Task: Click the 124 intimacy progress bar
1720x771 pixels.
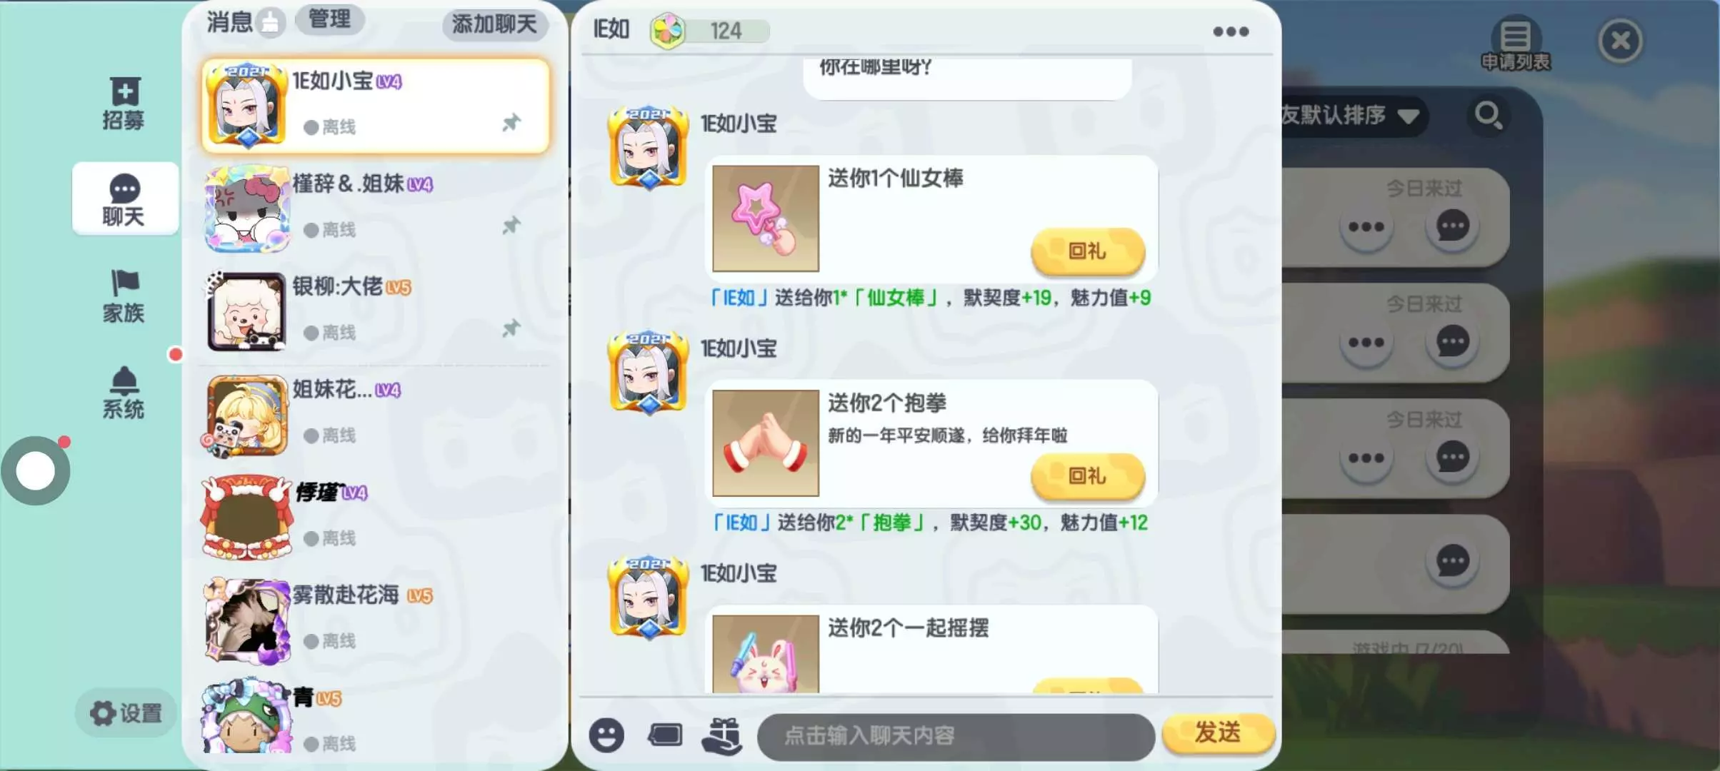Action: [x=710, y=31]
